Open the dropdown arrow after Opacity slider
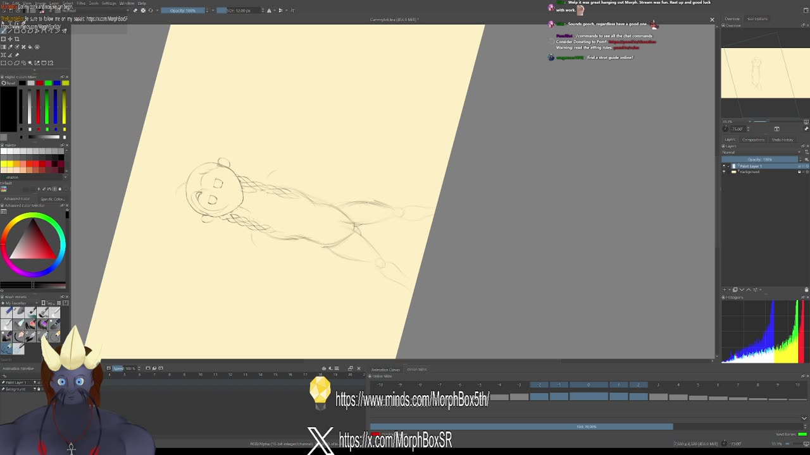This screenshot has width=810, height=455. click(x=213, y=10)
